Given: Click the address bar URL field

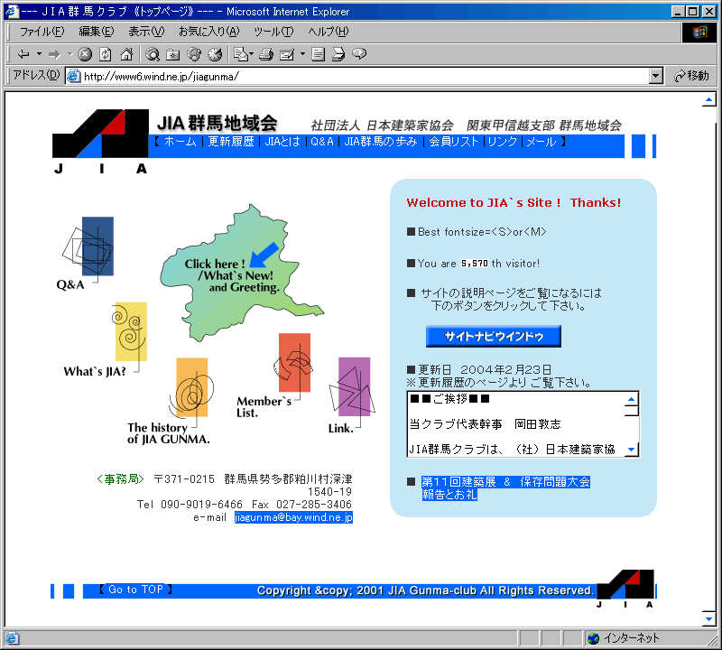Looking at the screenshot, I should (x=356, y=76).
